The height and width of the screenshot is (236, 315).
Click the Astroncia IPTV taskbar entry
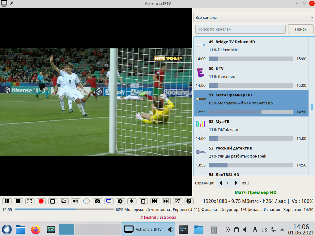[x=148, y=229]
